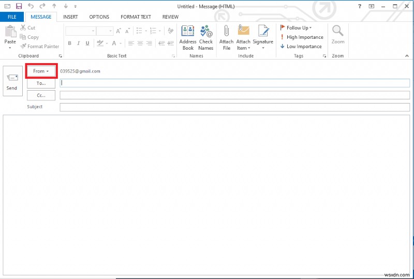Undo the last action
The height and width of the screenshot is (279, 414).
coord(31,6)
